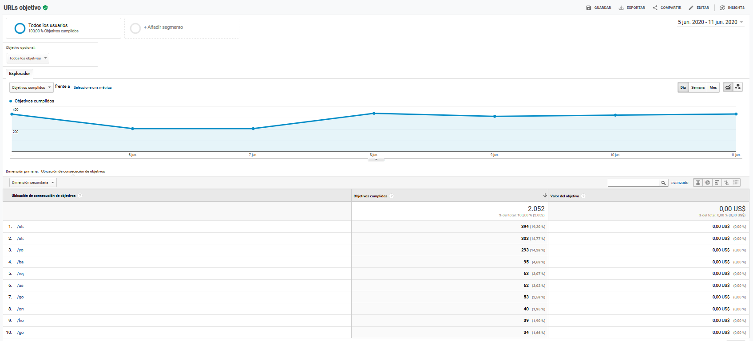This screenshot has width=753, height=341.
Task: Click the chart data point for 8 jun.
Action: (x=374, y=114)
